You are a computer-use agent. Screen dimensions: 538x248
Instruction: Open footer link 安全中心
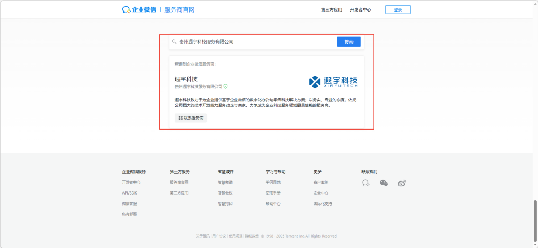tap(321, 193)
